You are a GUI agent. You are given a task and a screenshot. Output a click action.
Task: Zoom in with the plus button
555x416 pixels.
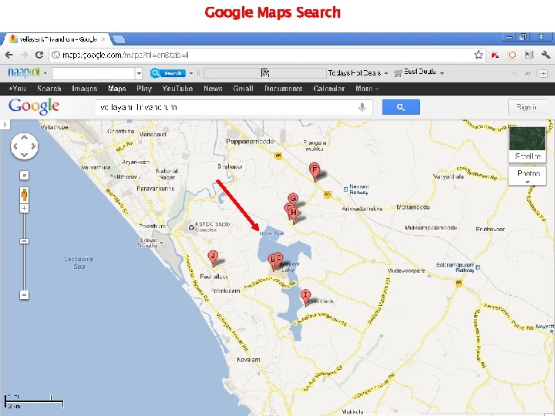pyautogui.click(x=24, y=208)
